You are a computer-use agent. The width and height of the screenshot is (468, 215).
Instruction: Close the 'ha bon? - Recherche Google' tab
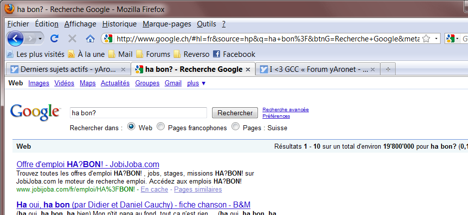tap(248, 69)
